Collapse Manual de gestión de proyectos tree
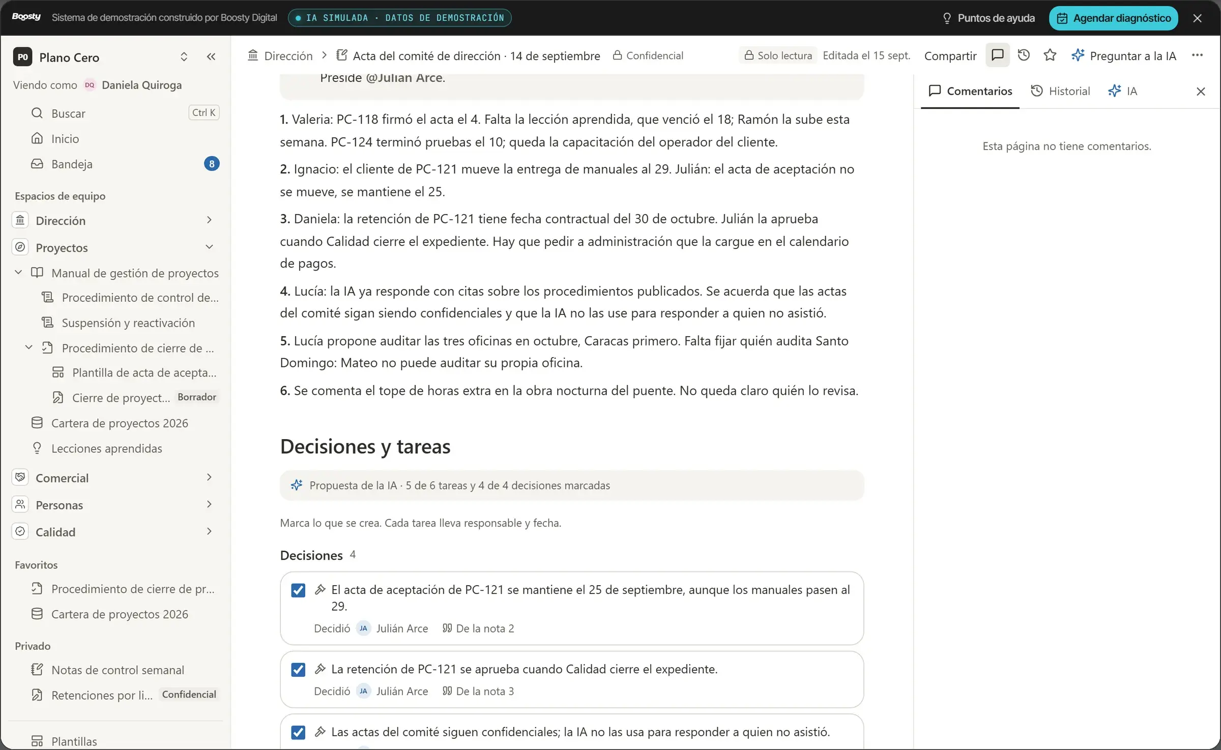The height and width of the screenshot is (750, 1221). point(18,272)
